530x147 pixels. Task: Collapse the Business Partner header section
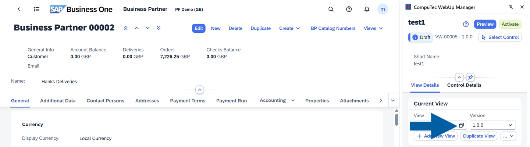pos(199,90)
